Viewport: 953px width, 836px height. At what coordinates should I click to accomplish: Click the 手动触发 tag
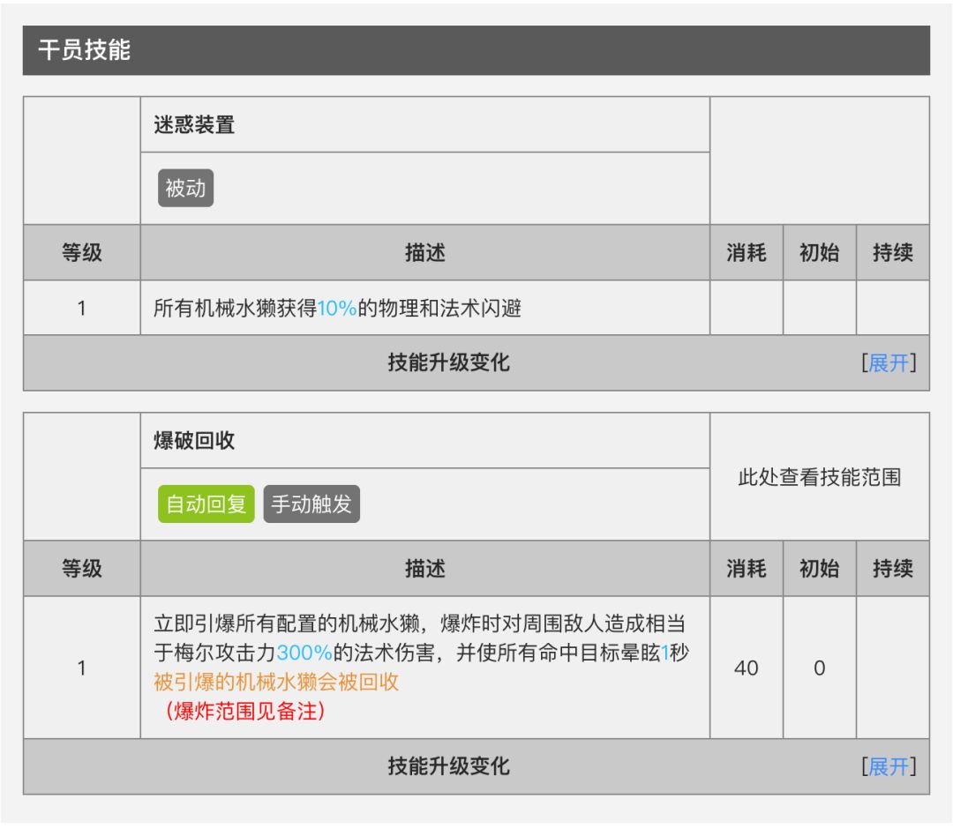point(311,504)
